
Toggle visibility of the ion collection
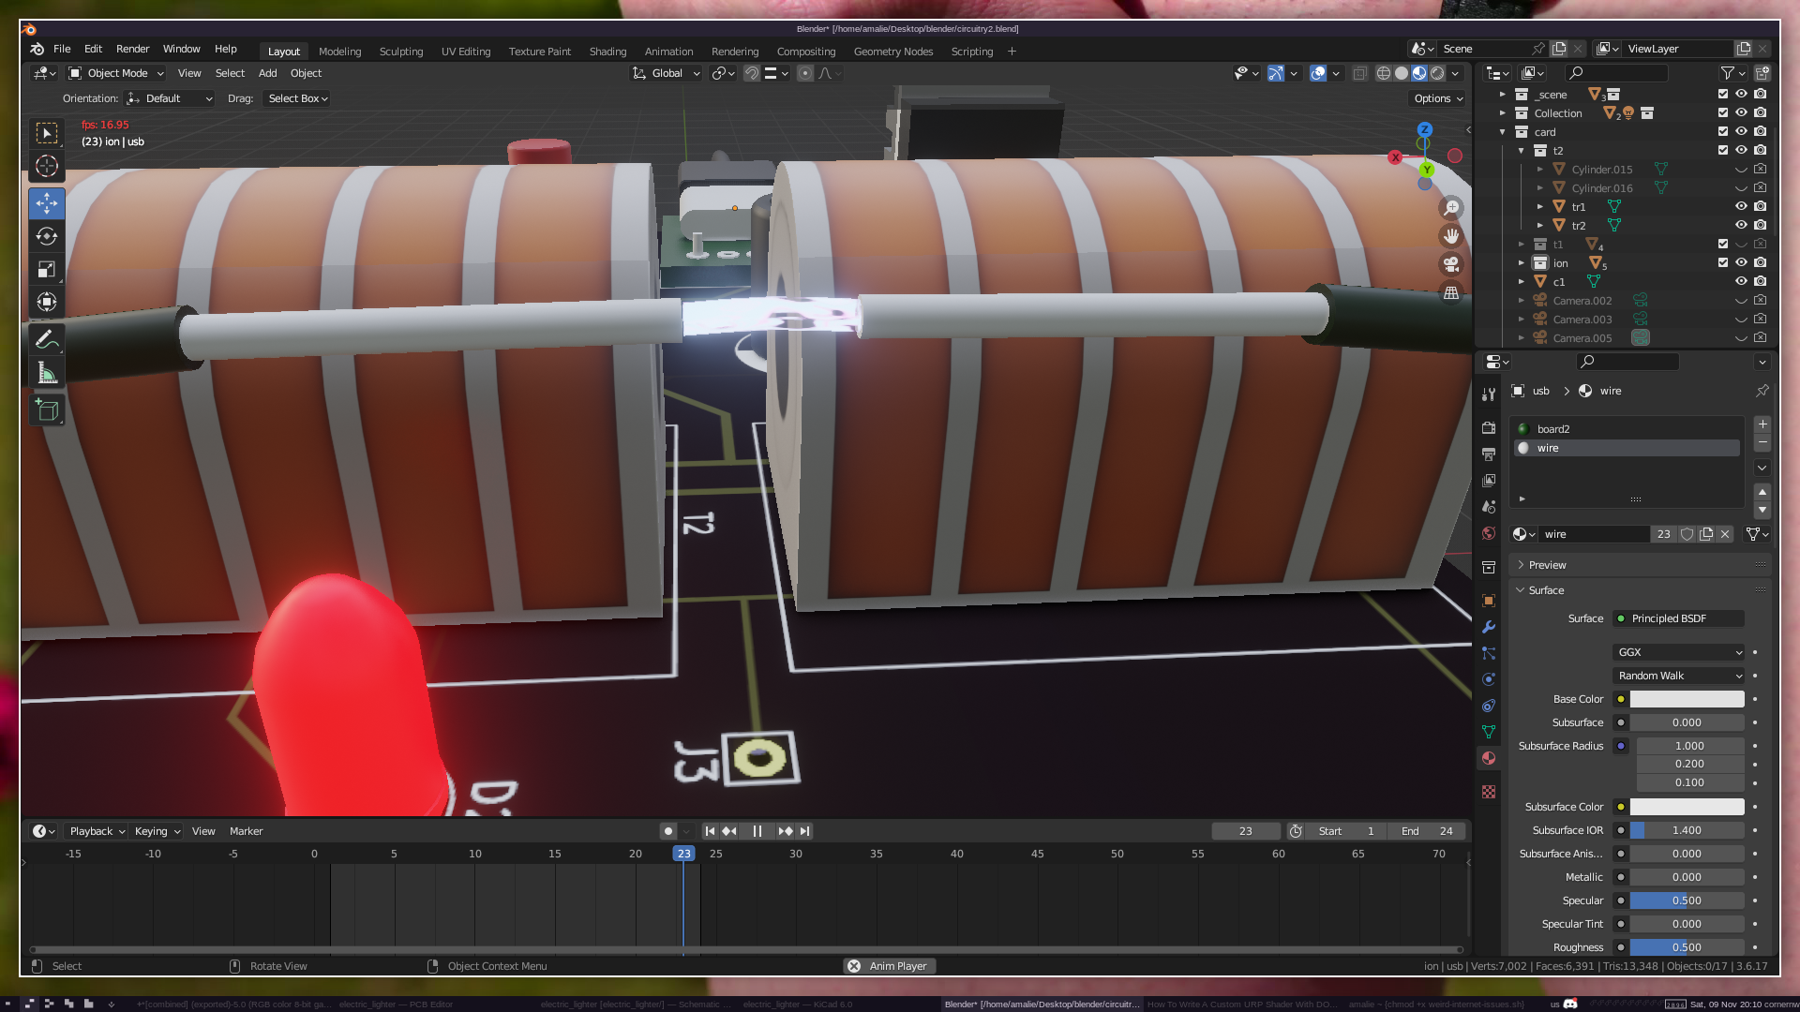pos(1741,262)
